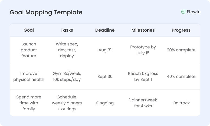Select the Sept 30 deadline cell
This screenshot has width=210, height=126.
(x=105, y=77)
